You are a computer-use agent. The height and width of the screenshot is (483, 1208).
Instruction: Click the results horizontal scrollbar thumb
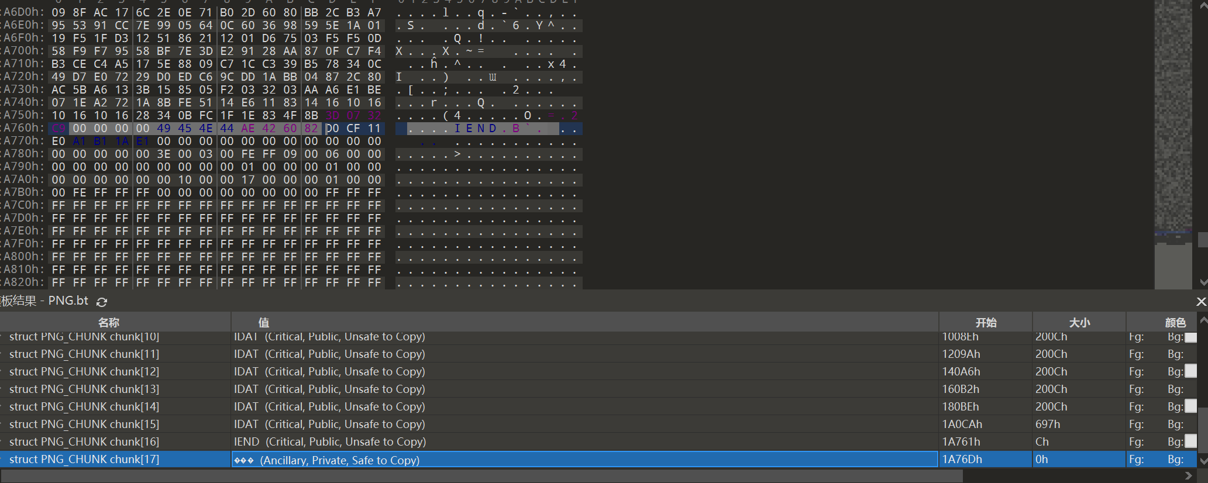(x=481, y=476)
